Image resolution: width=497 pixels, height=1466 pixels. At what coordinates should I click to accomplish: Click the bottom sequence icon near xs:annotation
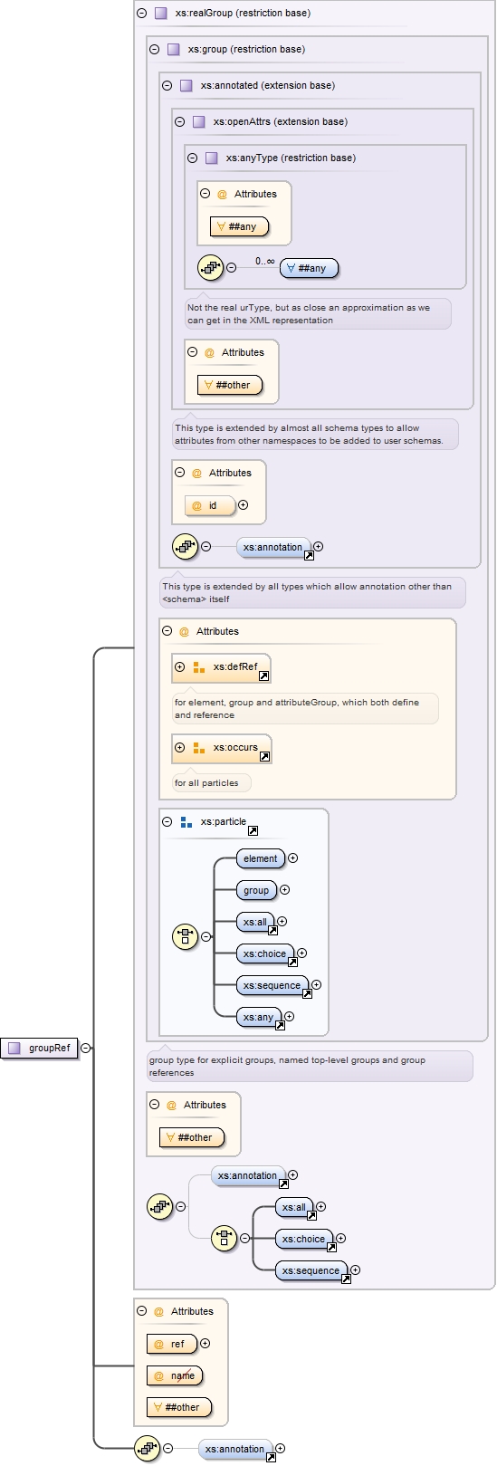click(x=147, y=1449)
